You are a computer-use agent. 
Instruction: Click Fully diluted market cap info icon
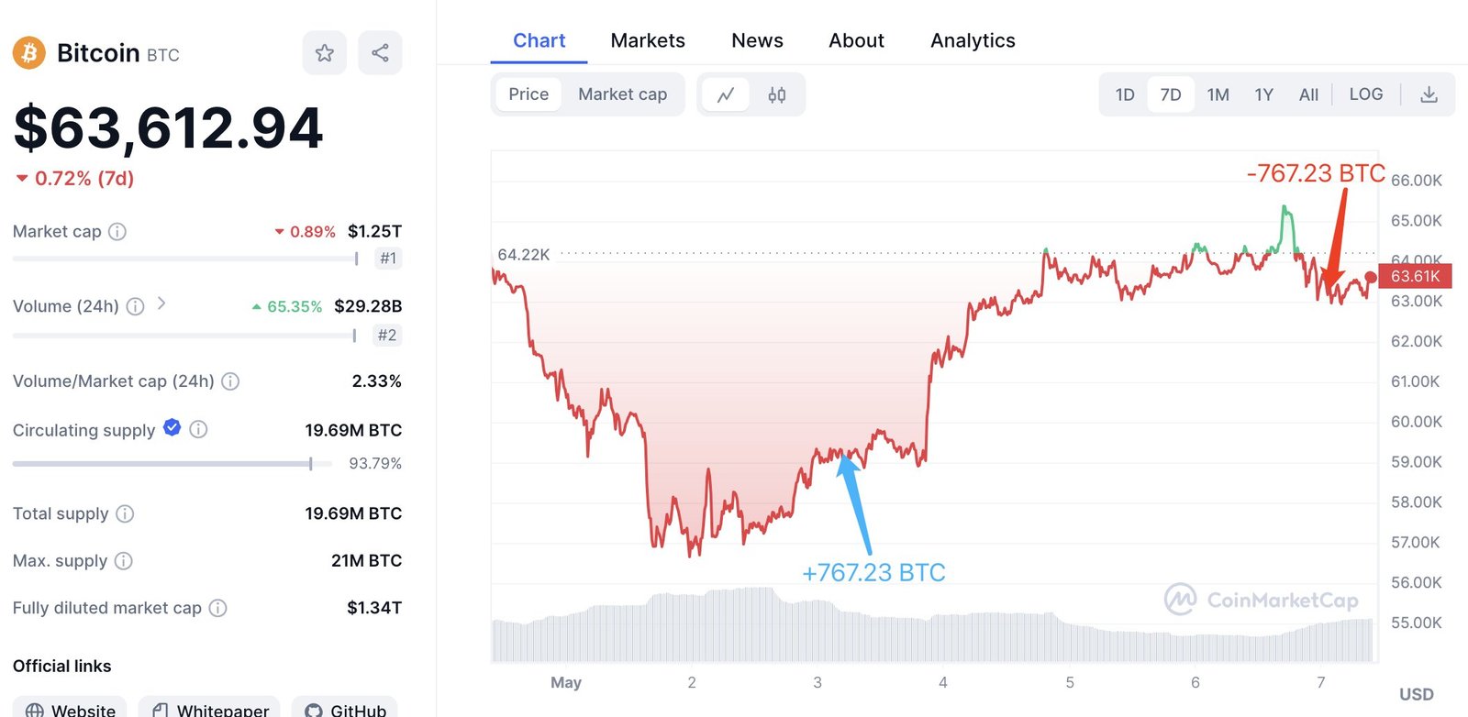217,608
